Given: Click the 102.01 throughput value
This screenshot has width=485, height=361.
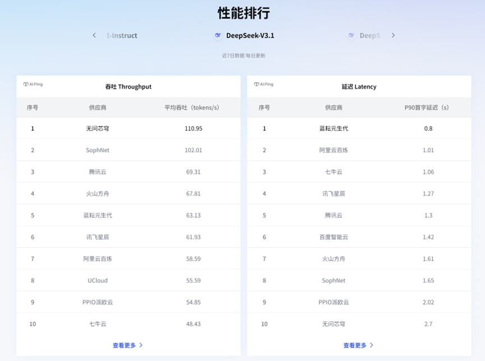Looking at the screenshot, I should pyautogui.click(x=193, y=150).
